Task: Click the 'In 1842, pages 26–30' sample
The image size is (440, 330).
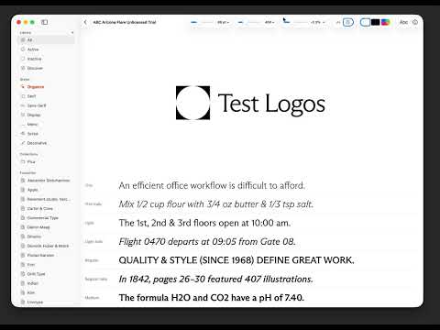Action: coord(215,279)
